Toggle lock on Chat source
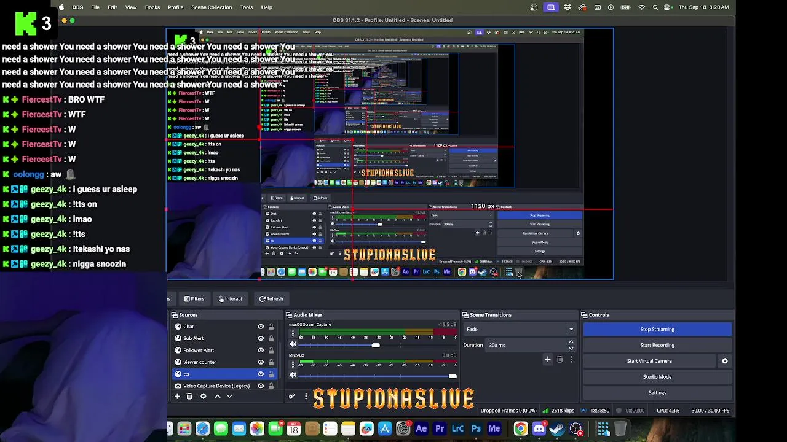 pyautogui.click(x=271, y=327)
